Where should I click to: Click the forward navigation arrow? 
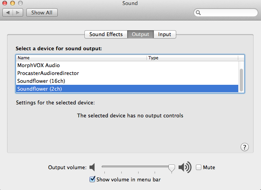[x=18, y=13]
